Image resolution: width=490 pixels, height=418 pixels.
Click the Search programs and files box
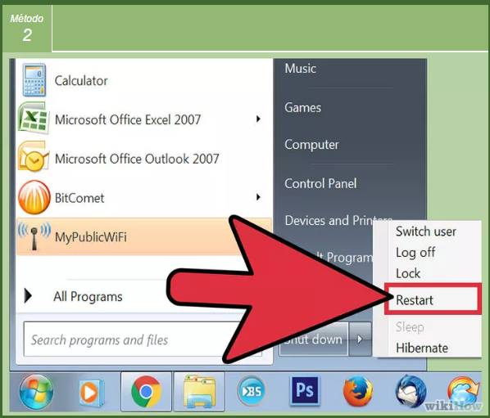point(143,339)
